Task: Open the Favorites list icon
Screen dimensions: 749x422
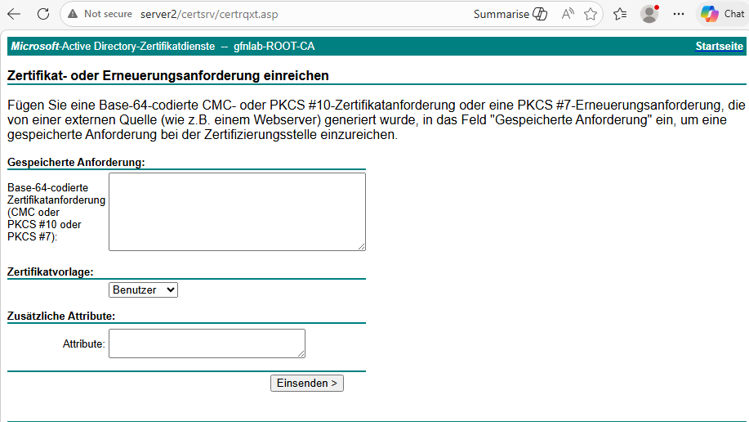Action: pos(620,14)
